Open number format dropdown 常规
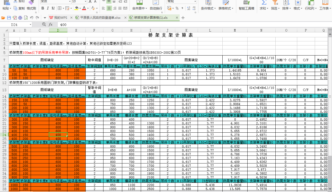332x192 pixels. [x=195, y=2]
